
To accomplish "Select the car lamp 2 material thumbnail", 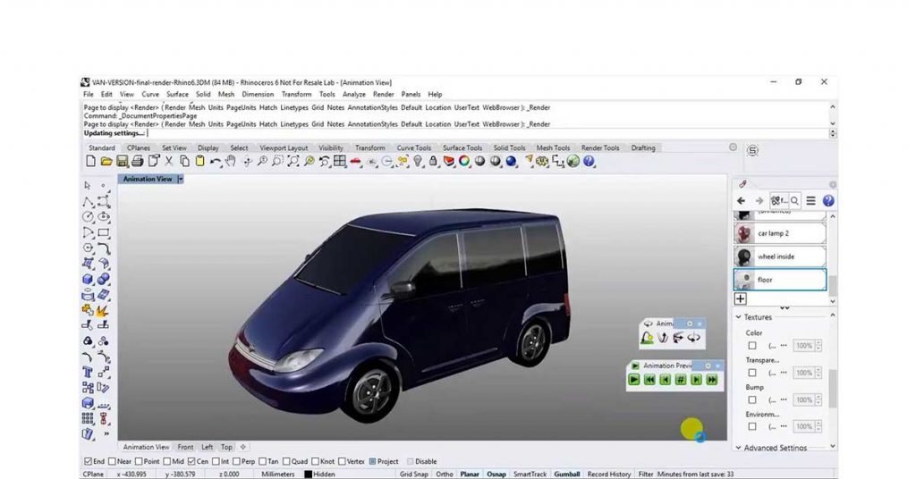I will click(x=743, y=233).
